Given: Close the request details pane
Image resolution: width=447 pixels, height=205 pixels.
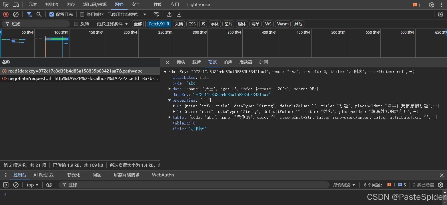Looking at the screenshot, I should [167, 62].
